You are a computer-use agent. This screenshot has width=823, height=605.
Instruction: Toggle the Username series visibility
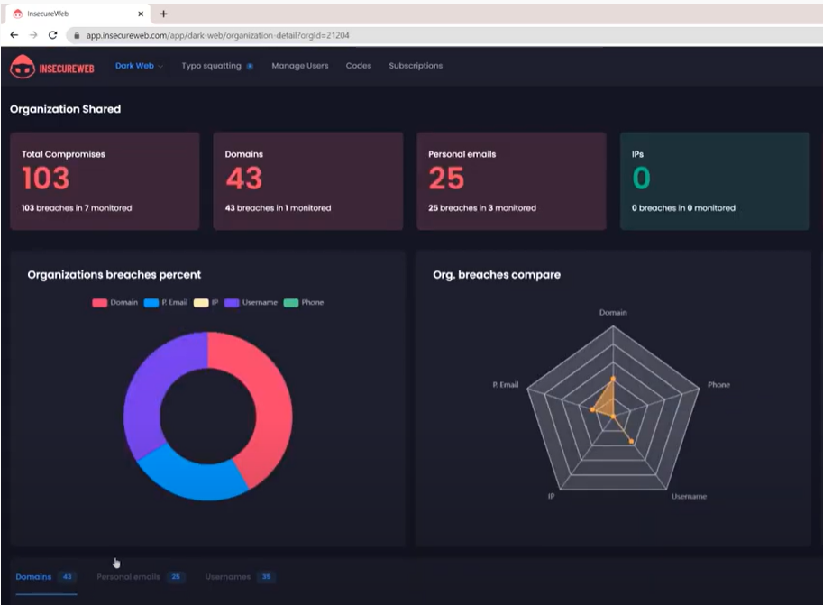255,302
